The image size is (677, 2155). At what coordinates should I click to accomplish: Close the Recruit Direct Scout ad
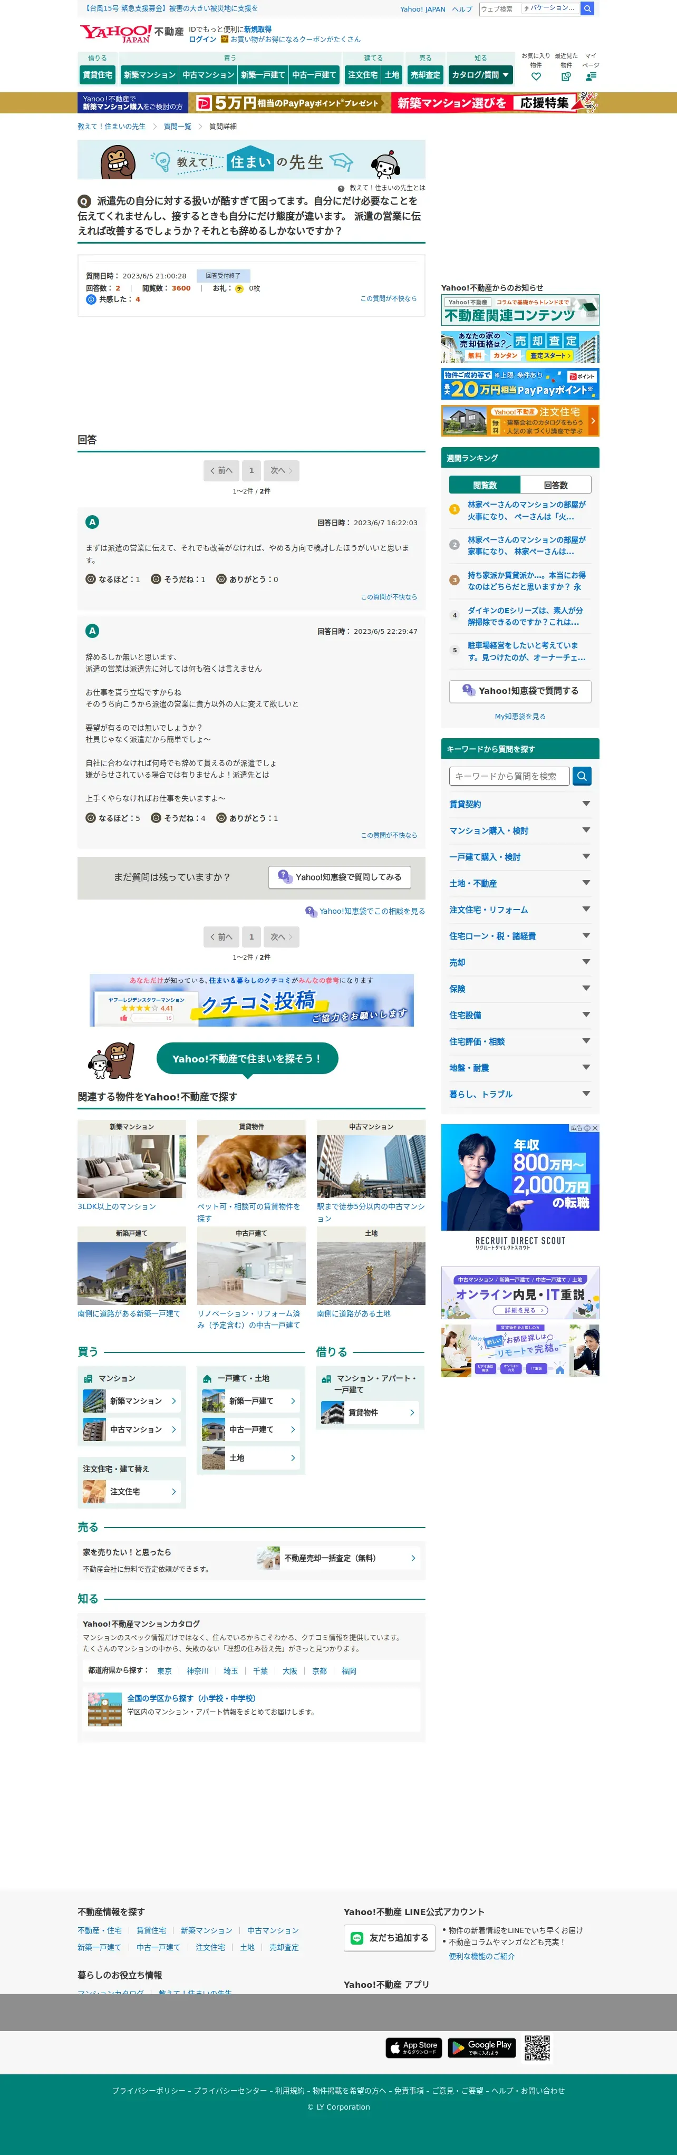(x=595, y=1128)
